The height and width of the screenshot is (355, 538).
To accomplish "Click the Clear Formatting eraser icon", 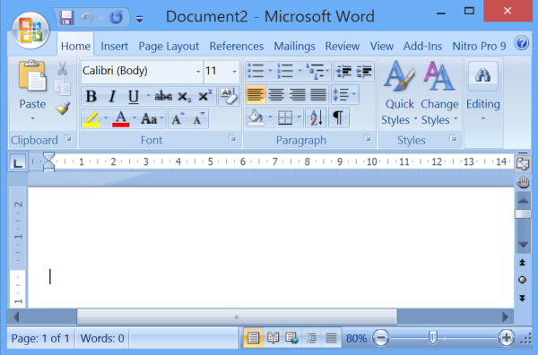I will pyautogui.click(x=229, y=97).
